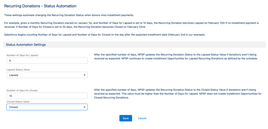Viewport: 268px width, 129px height.
Task: Click the 'Salesforce begins counting' paragraph
Action: point(105,35)
